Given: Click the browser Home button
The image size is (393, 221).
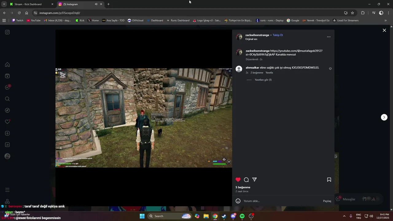Looking at the screenshot, I should pos(26,13).
